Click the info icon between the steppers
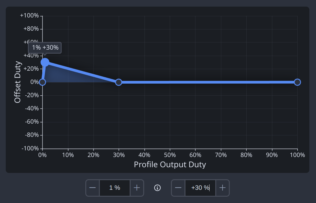Viewport: 316px width, 203px height. coord(157,188)
